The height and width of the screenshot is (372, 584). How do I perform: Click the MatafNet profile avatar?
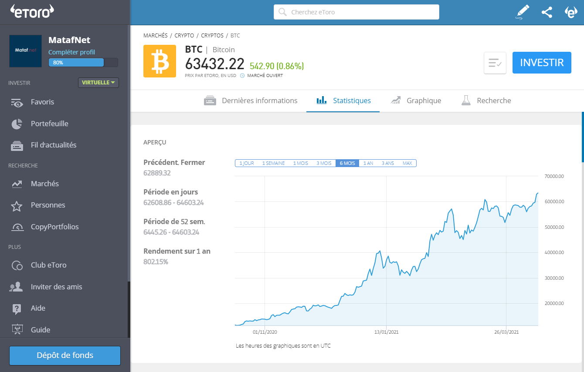[26, 51]
